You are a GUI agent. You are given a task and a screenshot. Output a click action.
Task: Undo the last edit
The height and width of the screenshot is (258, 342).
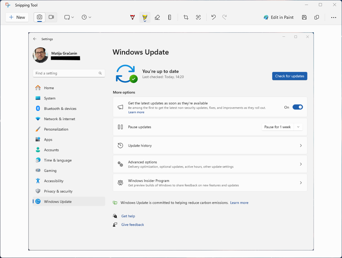pyautogui.click(x=213, y=17)
